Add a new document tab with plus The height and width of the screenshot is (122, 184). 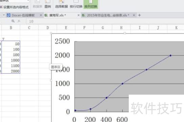click(x=139, y=15)
